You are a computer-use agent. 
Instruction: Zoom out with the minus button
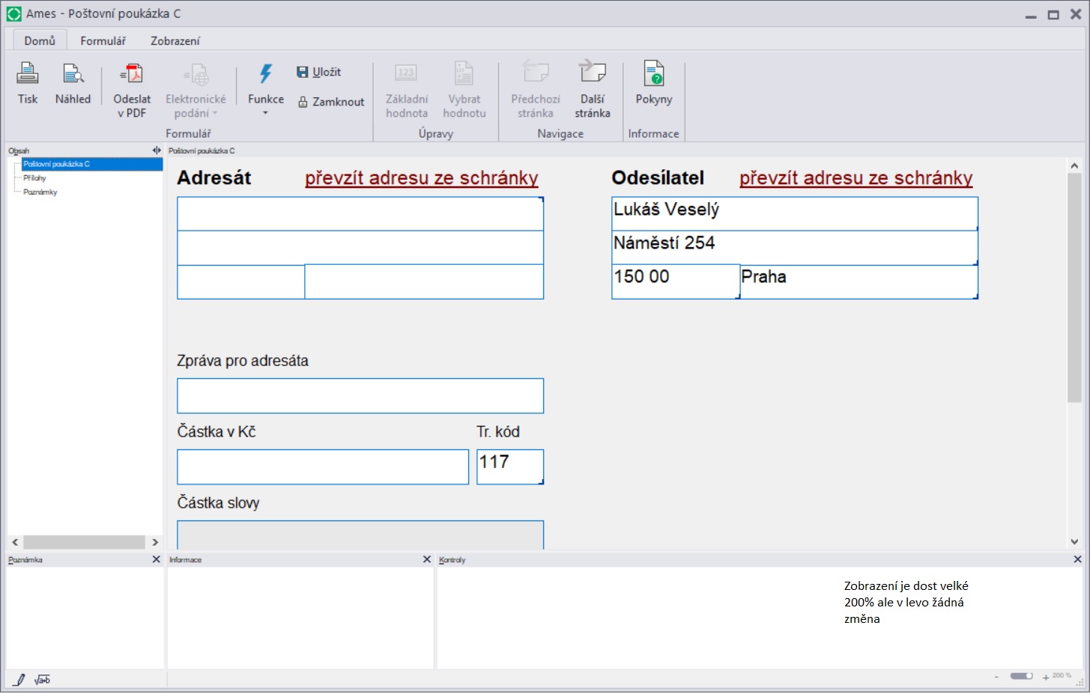(996, 677)
